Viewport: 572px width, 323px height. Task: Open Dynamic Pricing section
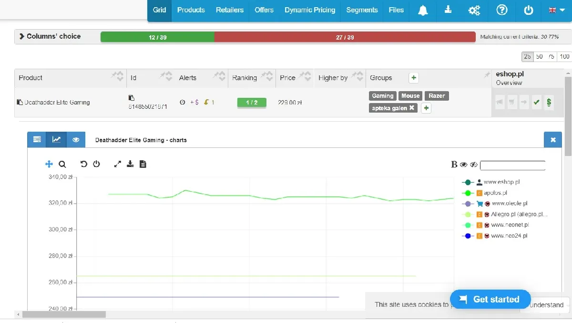coord(310,10)
